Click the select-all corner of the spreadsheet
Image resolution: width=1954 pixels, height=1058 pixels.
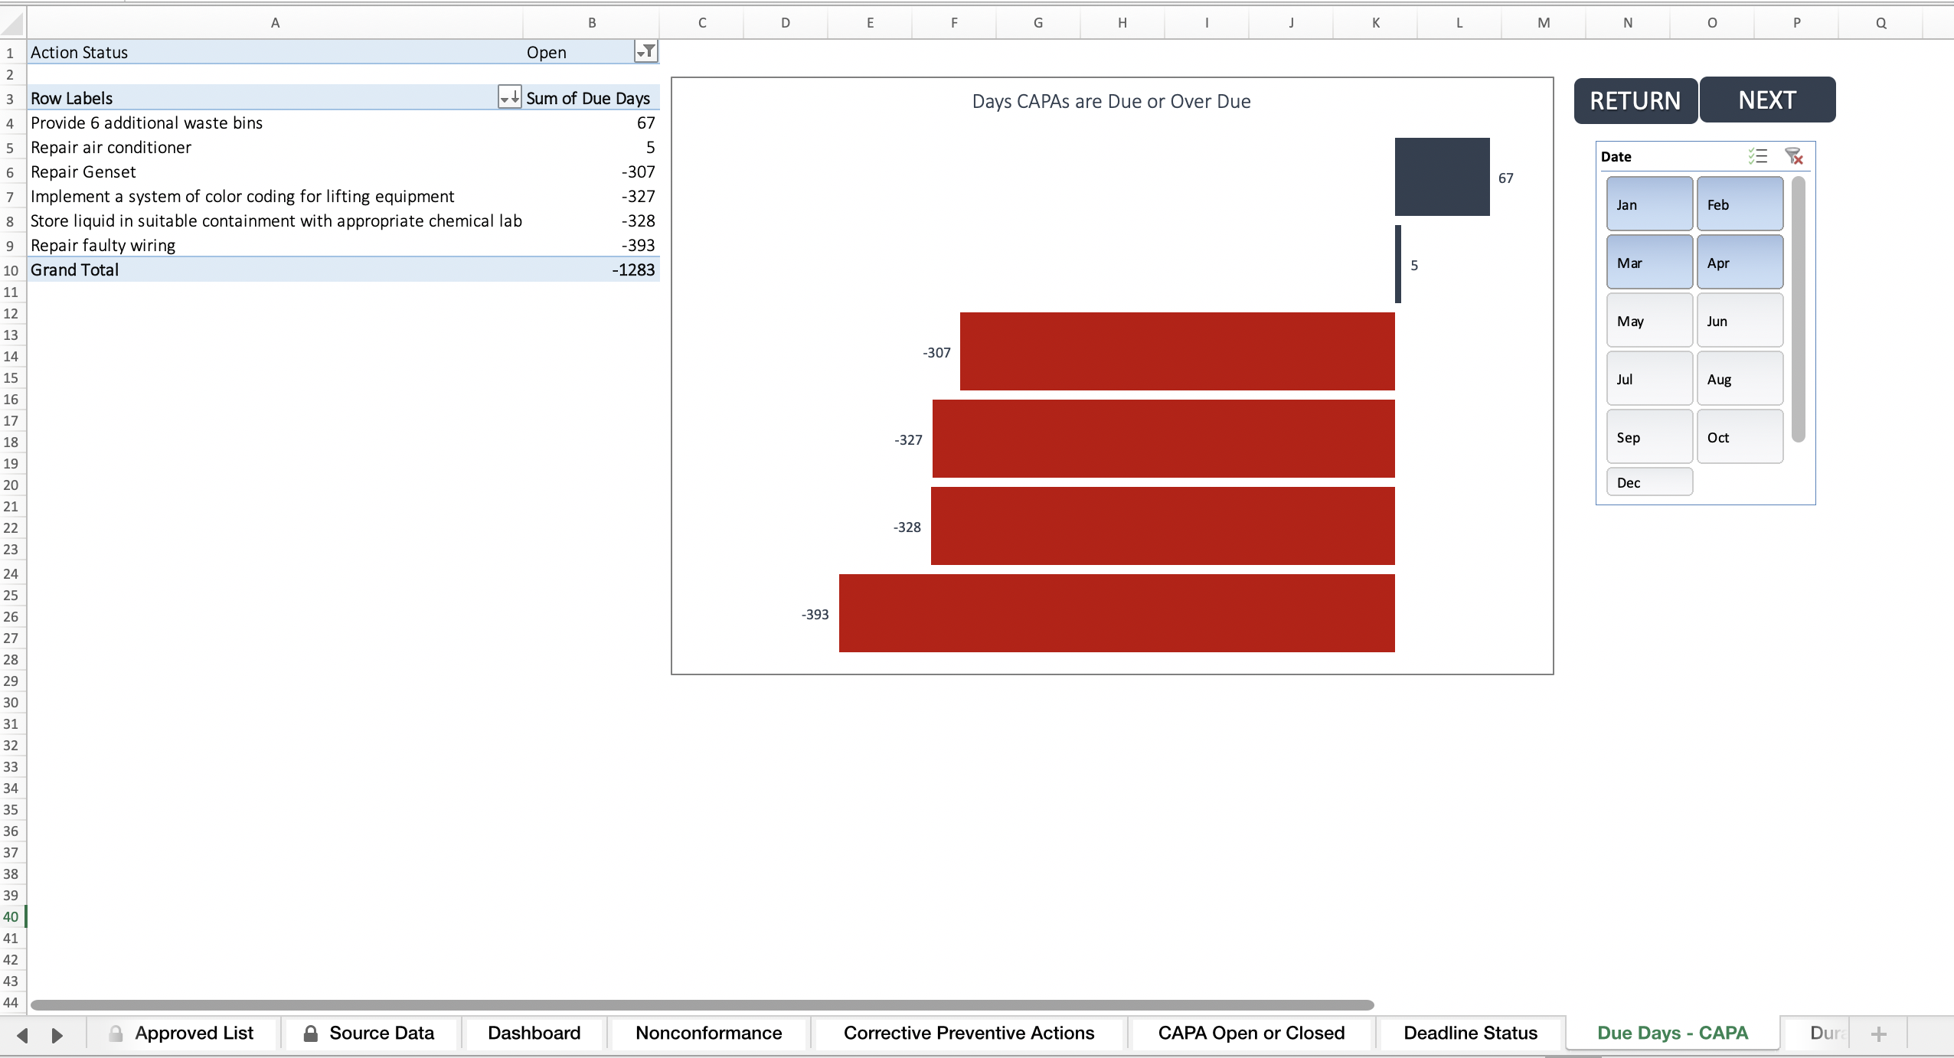click(x=11, y=22)
